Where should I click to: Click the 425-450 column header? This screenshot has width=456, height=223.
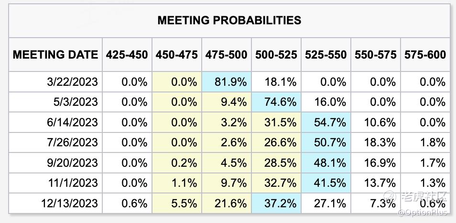(127, 55)
